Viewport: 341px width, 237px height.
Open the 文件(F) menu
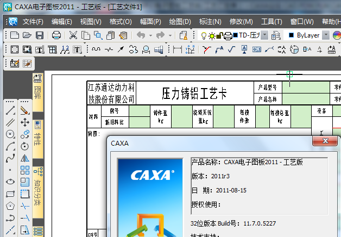pyautogui.click(x=33, y=22)
